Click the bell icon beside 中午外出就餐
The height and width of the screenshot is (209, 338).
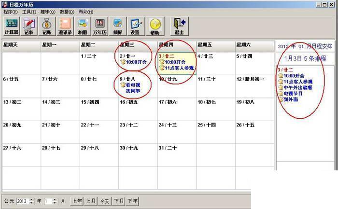(281, 87)
